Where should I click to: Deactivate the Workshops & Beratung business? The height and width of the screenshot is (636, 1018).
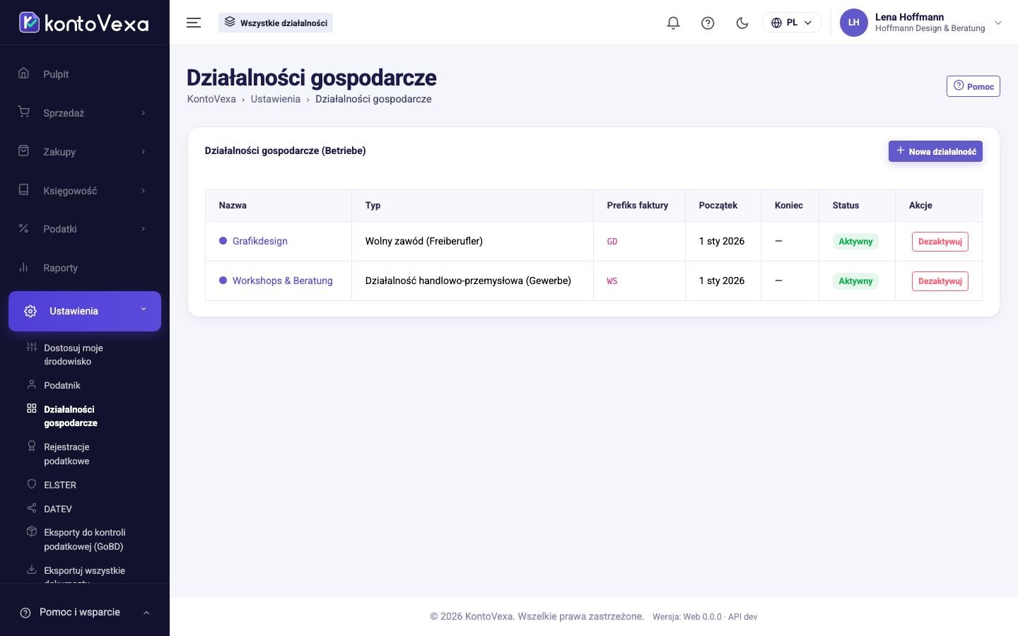coord(940,281)
